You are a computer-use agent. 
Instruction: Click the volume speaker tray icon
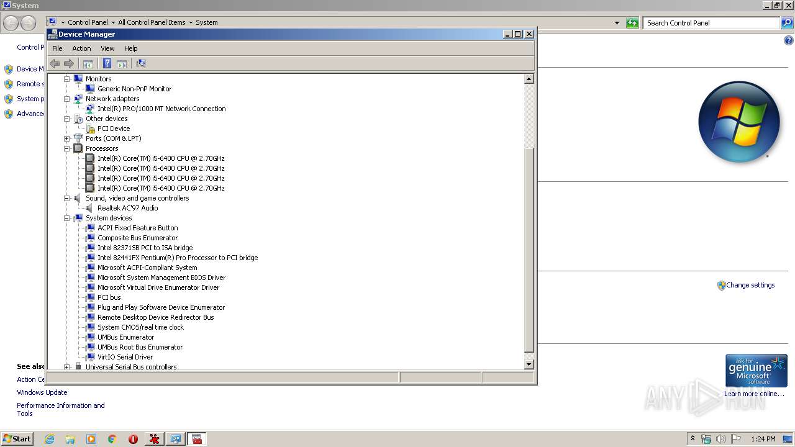pyautogui.click(x=721, y=439)
